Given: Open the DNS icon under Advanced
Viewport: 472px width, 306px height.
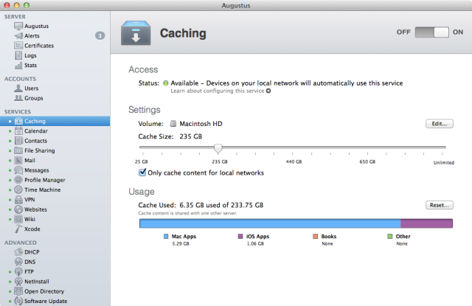Looking at the screenshot, I should click(x=18, y=262).
